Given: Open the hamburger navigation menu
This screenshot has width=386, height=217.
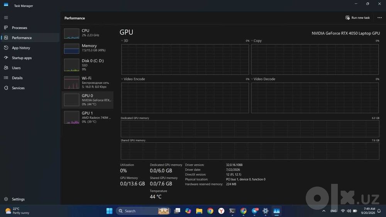Looking at the screenshot, I should 6,18.
